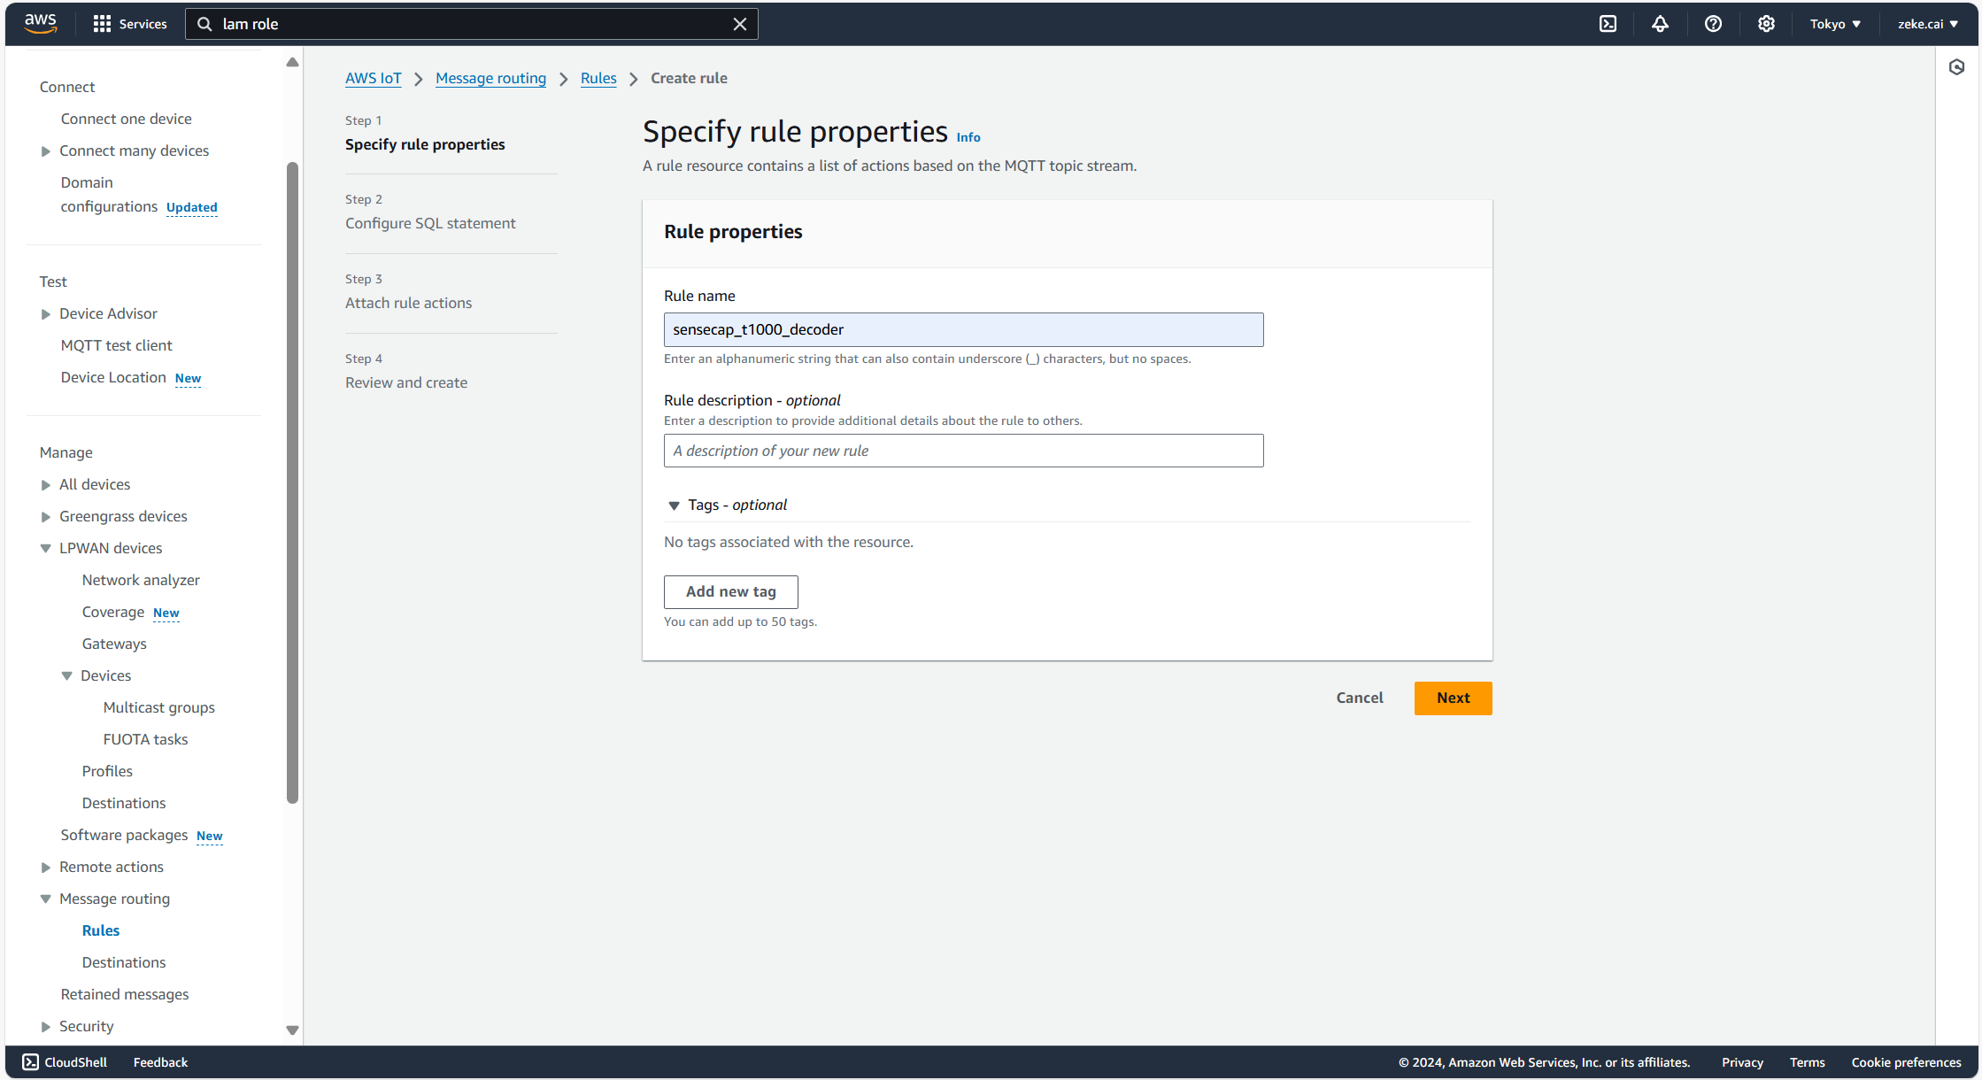This screenshot has width=1982, height=1080.
Task: Click the Cancel button
Action: (x=1359, y=698)
